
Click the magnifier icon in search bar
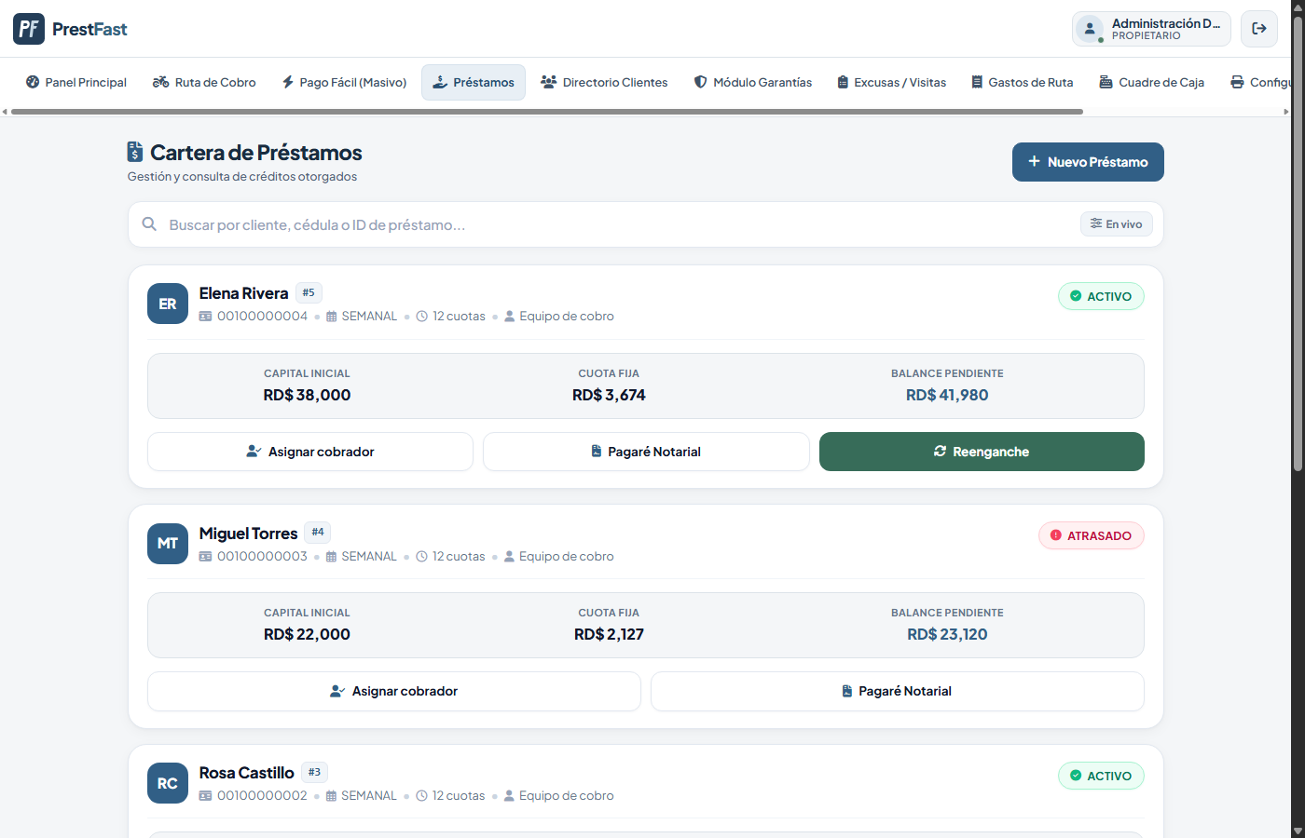pos(149,224)
